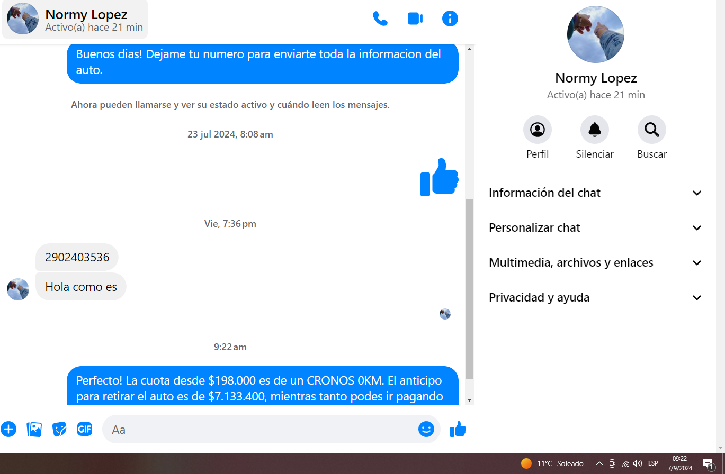This screenshot has height=474, width=725.
Task: Silence notifications with Silenciar bell
Action: 594,130
